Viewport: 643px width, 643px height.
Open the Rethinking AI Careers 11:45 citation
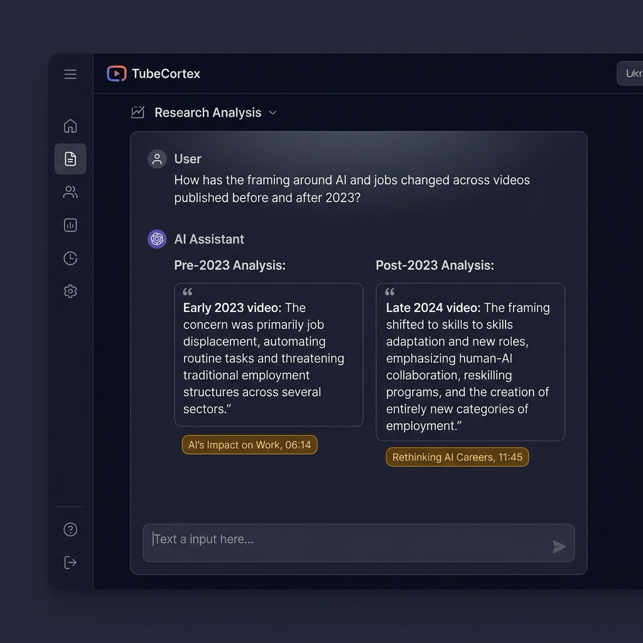click(x=457, y=457)
